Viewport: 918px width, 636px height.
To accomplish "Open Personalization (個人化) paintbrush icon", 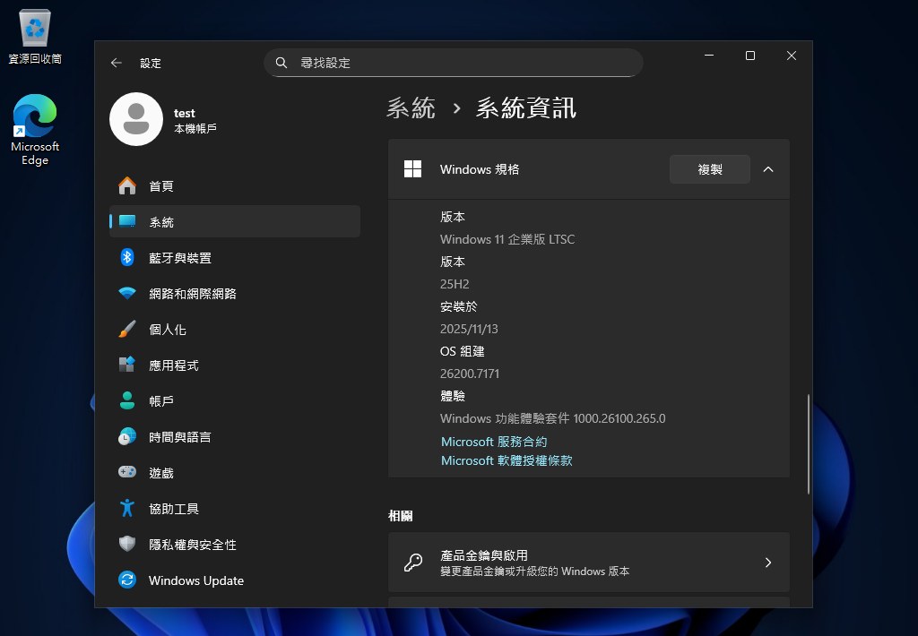I will coord(127,330).
